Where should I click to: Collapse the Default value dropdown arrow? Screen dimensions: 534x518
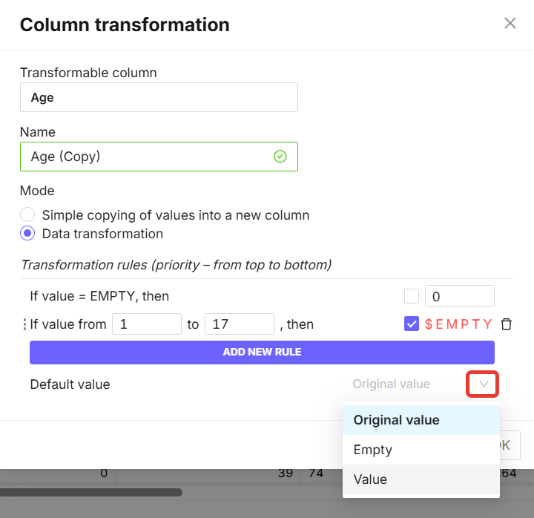point(483,384)
